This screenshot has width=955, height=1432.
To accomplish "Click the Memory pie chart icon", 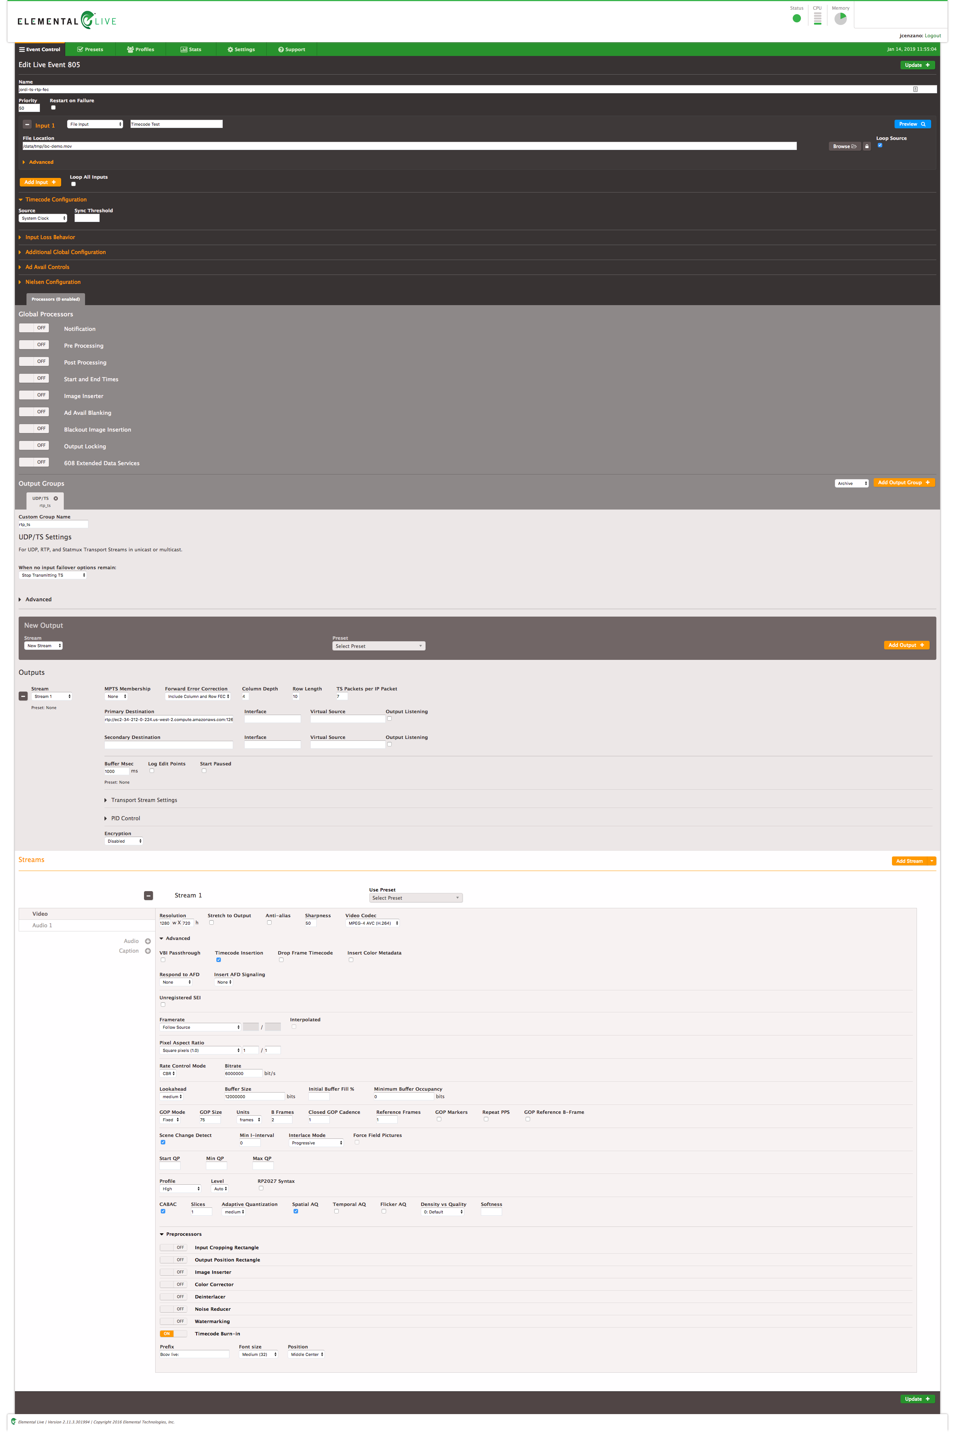I will click(x=840, y=19).
